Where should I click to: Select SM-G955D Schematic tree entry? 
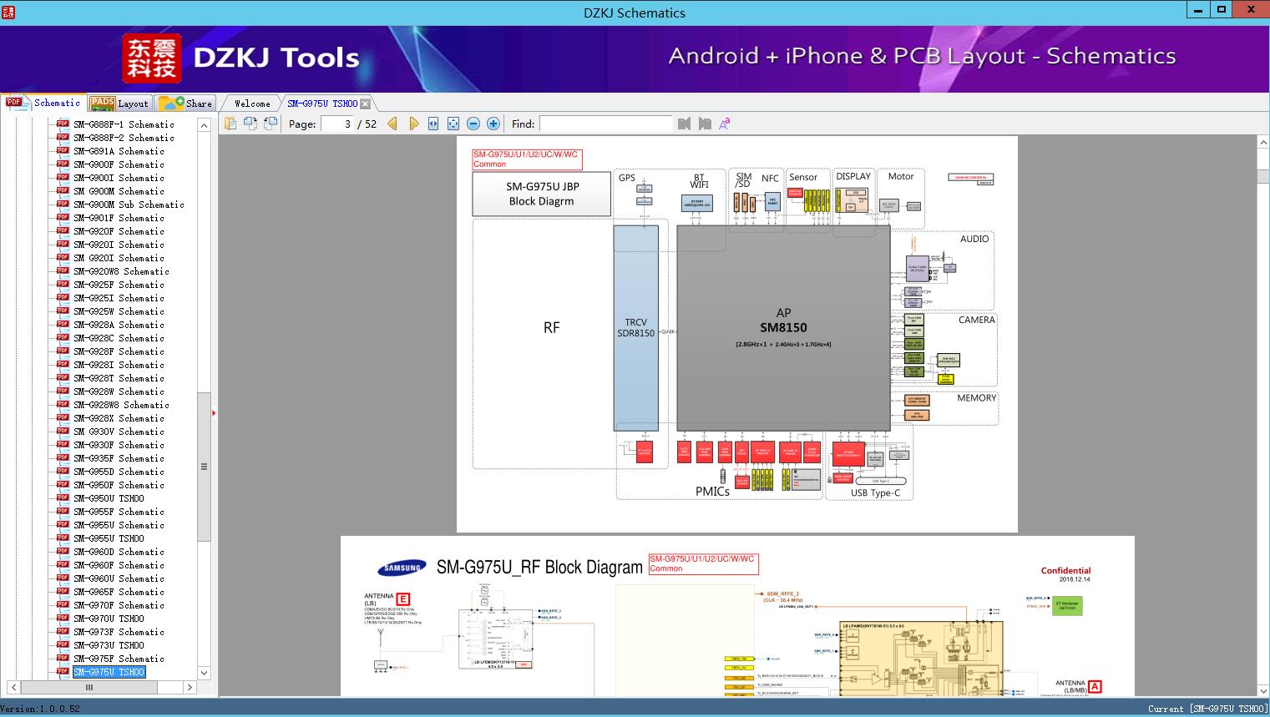coord(119,472)
